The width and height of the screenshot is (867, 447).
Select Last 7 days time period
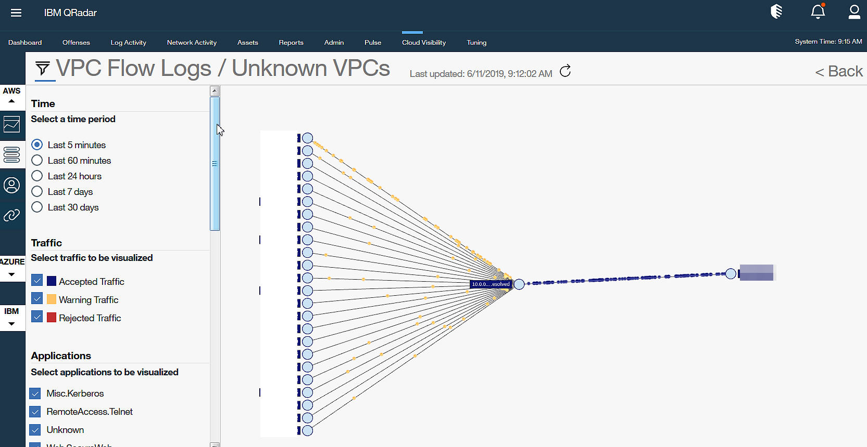(37, 192)
